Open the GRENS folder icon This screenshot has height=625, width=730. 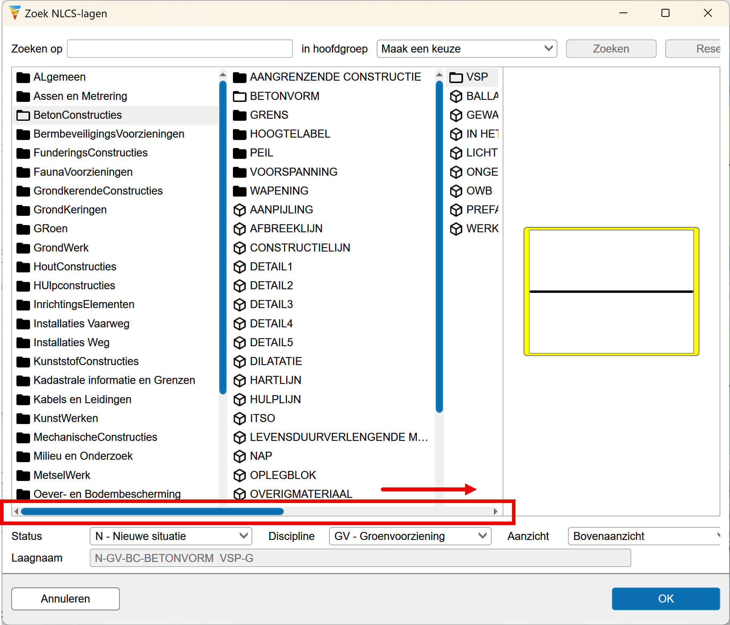[x=240, y=115]
